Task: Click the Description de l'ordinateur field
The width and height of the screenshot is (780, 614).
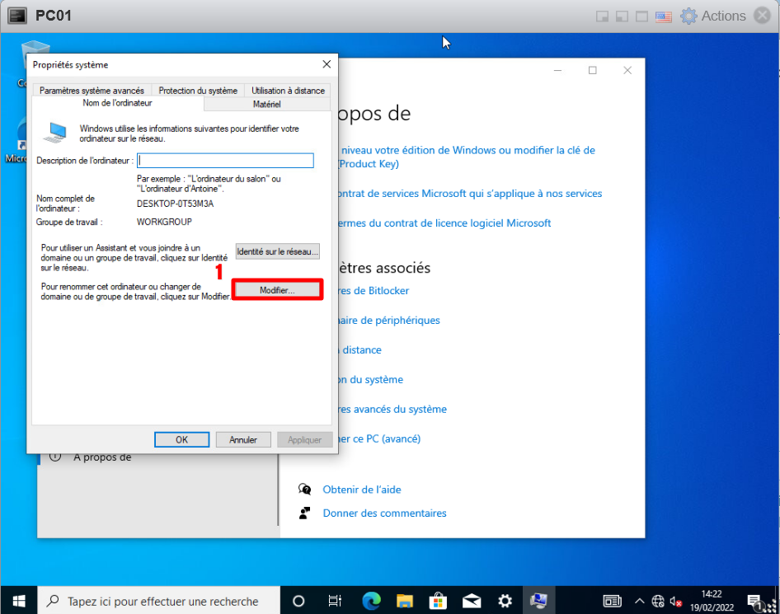Action: point(225,161)
